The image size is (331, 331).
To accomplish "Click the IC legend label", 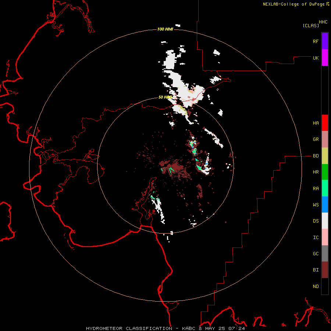I will pyautogui.click(x=316, y=238).
